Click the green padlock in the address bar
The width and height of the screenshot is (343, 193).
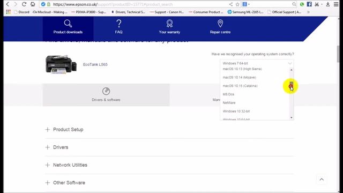(x=49, y=4)
